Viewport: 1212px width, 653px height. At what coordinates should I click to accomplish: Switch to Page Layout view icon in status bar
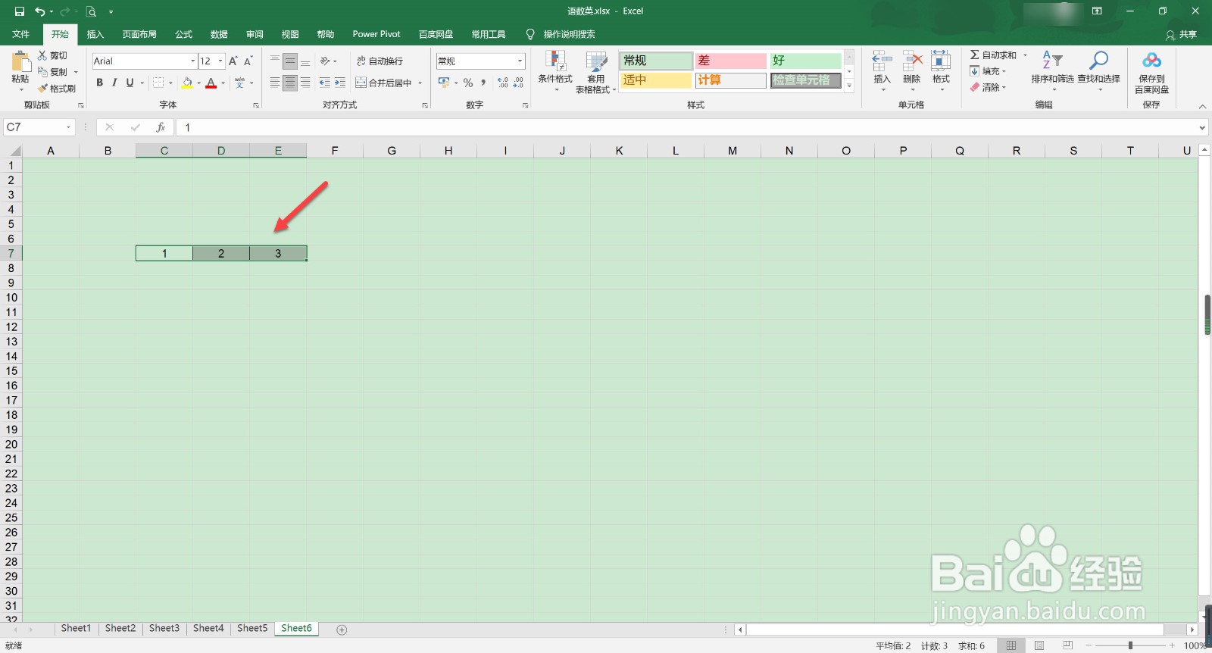tap(1039, 645)
